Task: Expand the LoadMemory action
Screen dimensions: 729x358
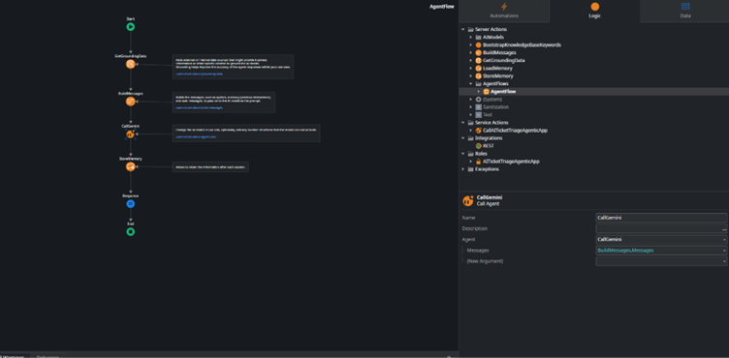Action: 471,69
